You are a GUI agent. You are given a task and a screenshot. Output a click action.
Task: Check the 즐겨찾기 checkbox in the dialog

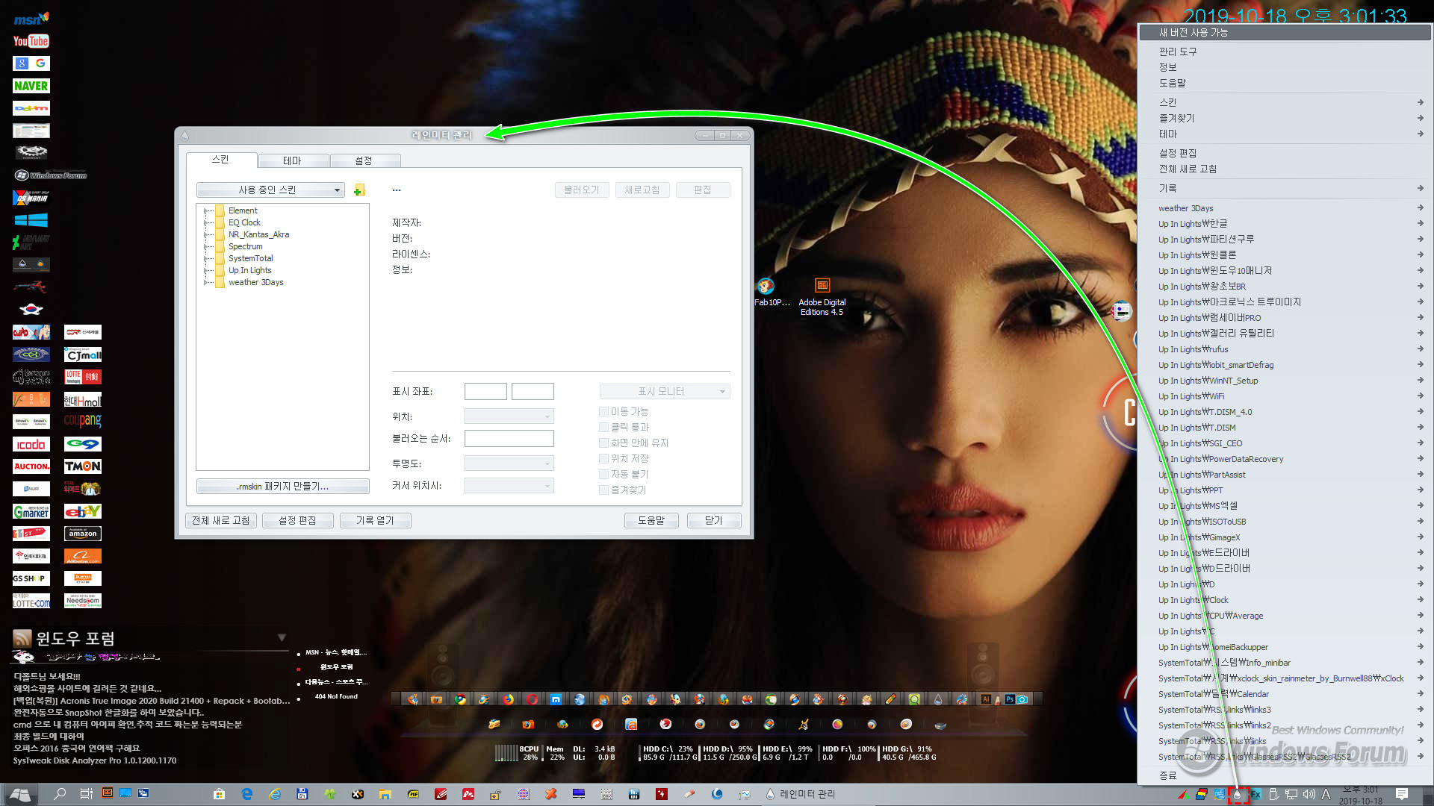(x=603, y=490)
